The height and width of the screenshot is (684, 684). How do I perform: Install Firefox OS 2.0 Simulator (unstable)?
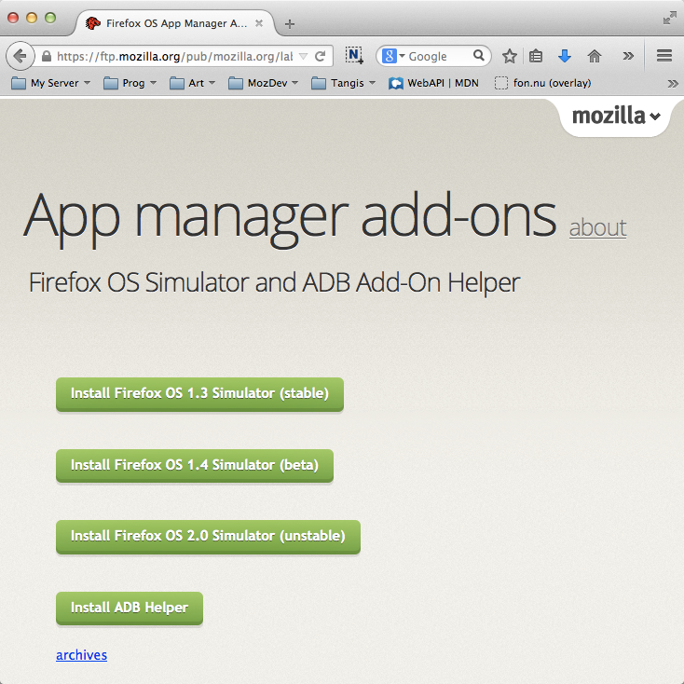click(x=208, y=536)
